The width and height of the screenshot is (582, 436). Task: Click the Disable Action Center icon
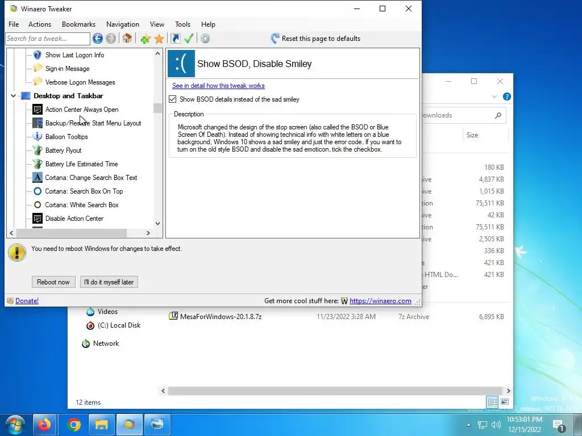click(38, 219)
